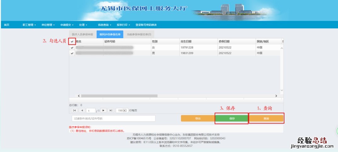
Task: Click the orange 查询 button
Action: click(266, 118)
